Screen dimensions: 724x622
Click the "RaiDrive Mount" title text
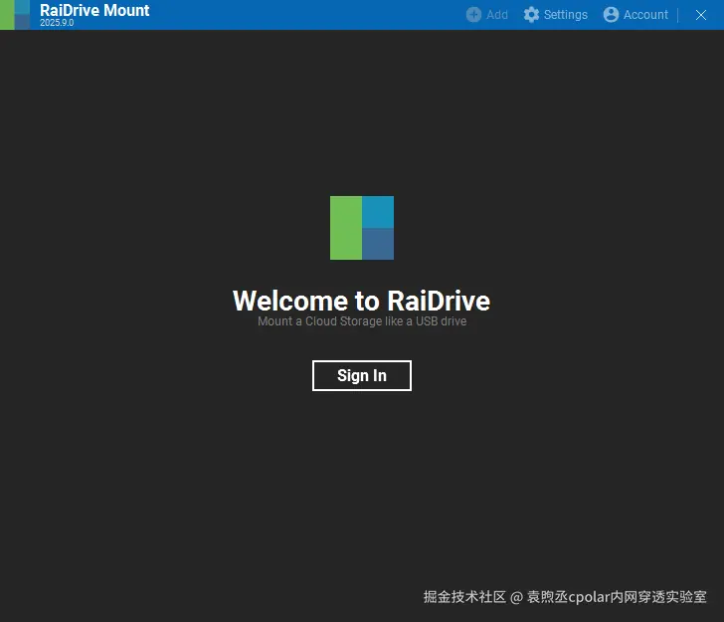[94, 10]
